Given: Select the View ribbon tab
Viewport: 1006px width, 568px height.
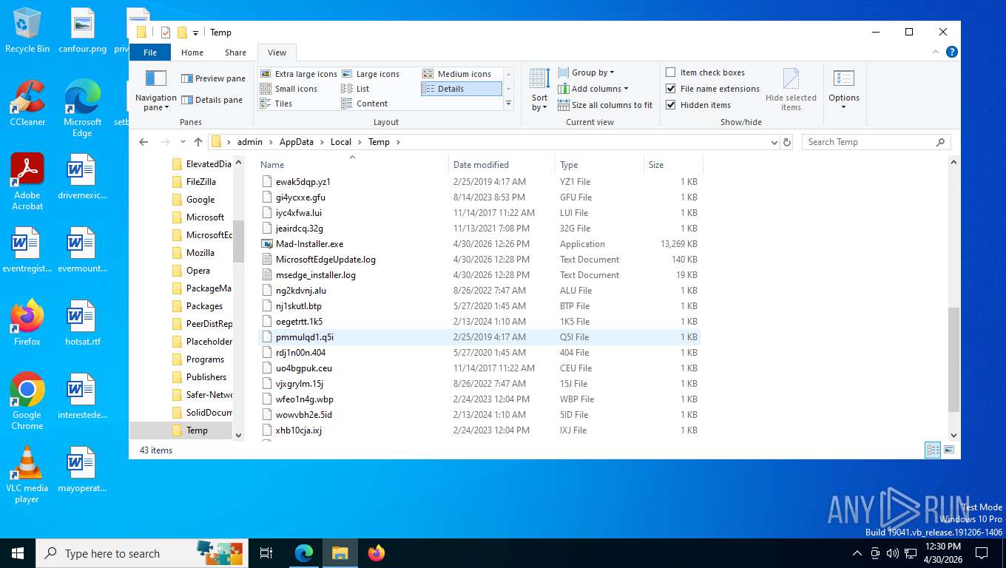Looking at the screenshot, I should pos(277,53).
